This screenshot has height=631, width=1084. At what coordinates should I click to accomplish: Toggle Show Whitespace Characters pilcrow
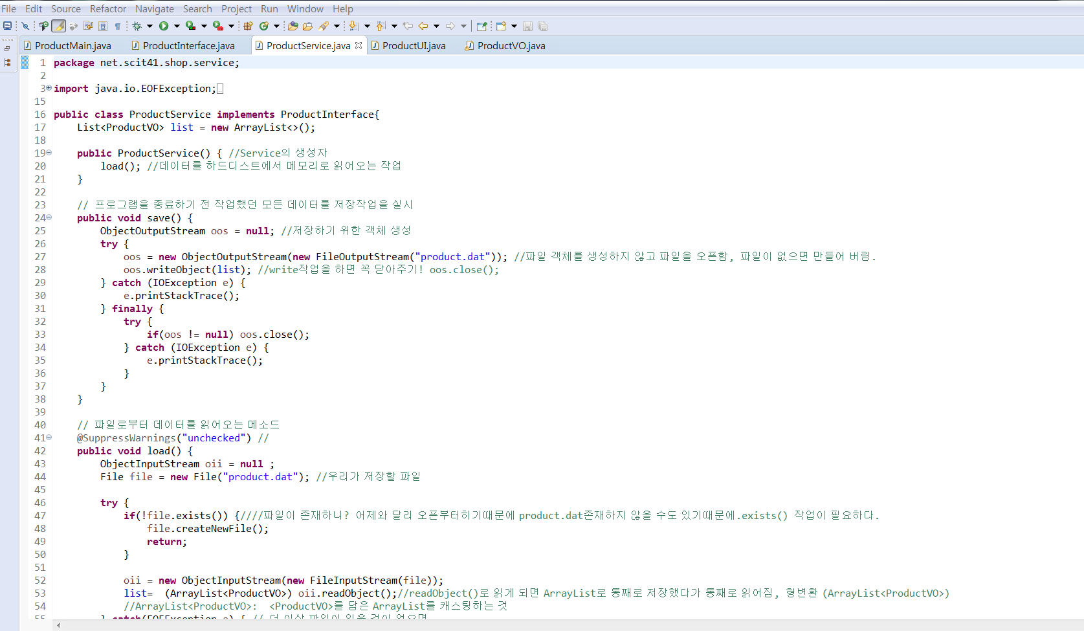[x=117, y=26]
